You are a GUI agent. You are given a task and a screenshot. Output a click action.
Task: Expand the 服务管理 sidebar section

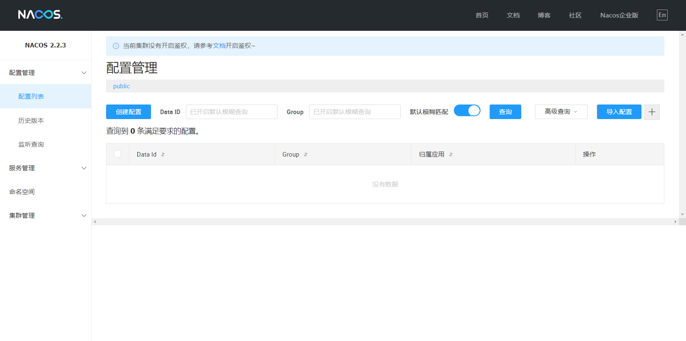tap(45, 168)
